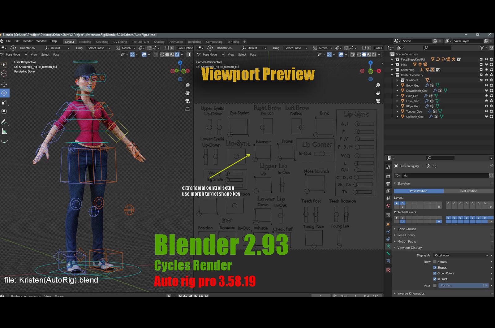Viewport: 495px width, 328px height.
Task: Hide Body_Geo object with eye icon
Action: (486, 85)
